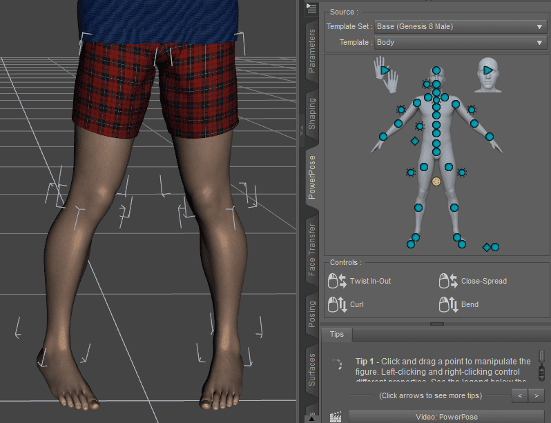Click the dotted point beside the chest
Image resolution: width=551 pixels, height=423 pixels.
click(x=420, y=126)
